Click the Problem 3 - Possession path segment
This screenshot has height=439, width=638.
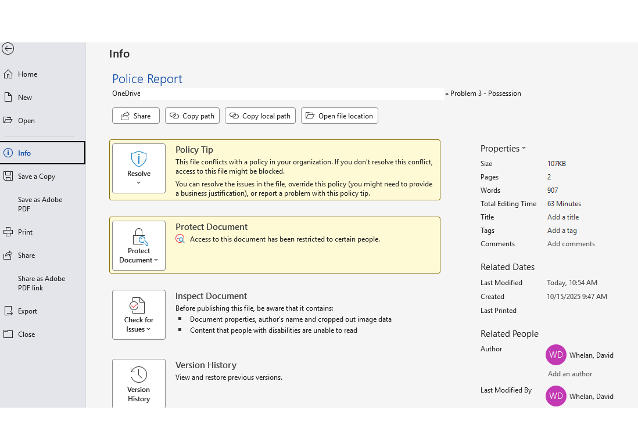pyautogui.click(x=485, y=93)
